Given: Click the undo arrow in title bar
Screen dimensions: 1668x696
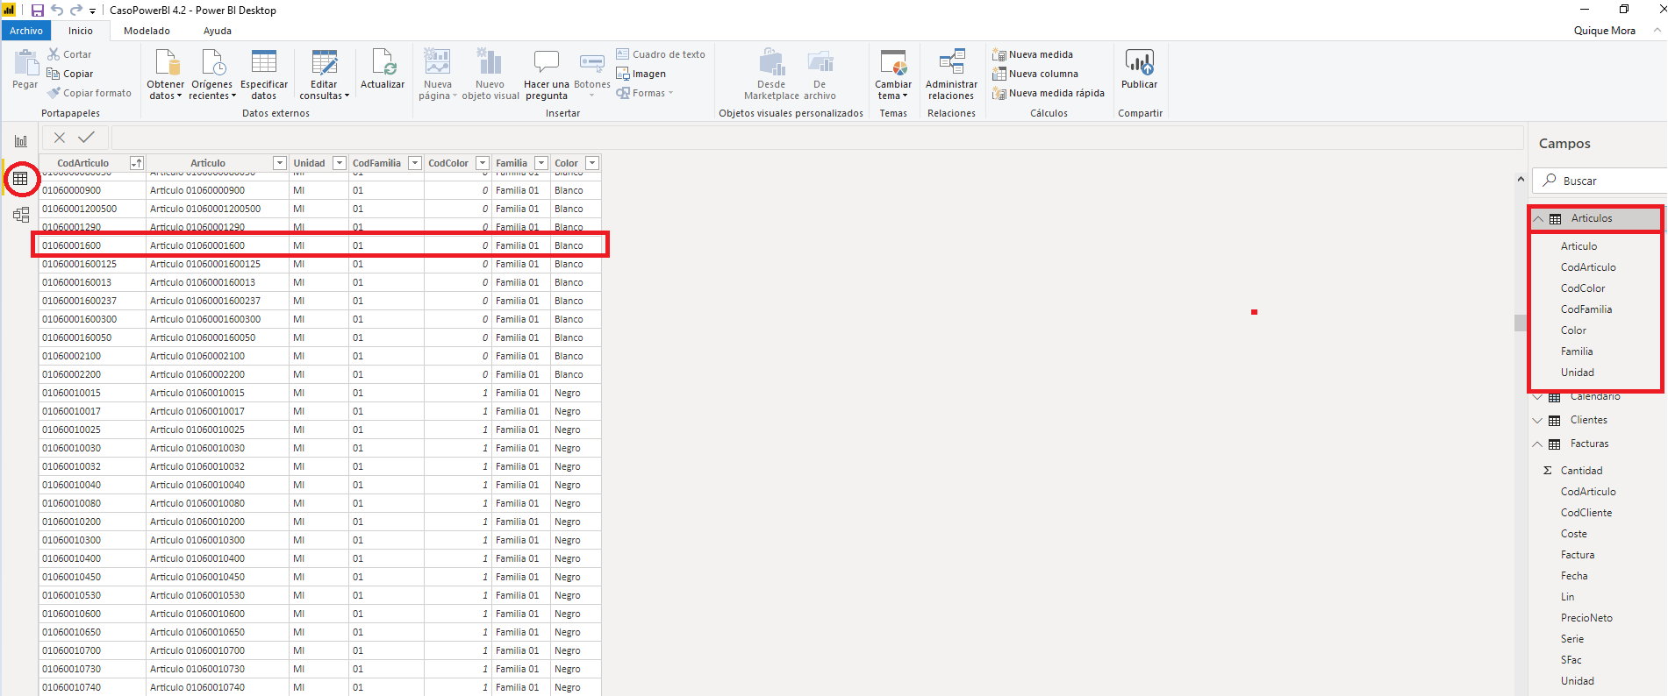Looking at the screenshot, I should [x=57, y=11].
